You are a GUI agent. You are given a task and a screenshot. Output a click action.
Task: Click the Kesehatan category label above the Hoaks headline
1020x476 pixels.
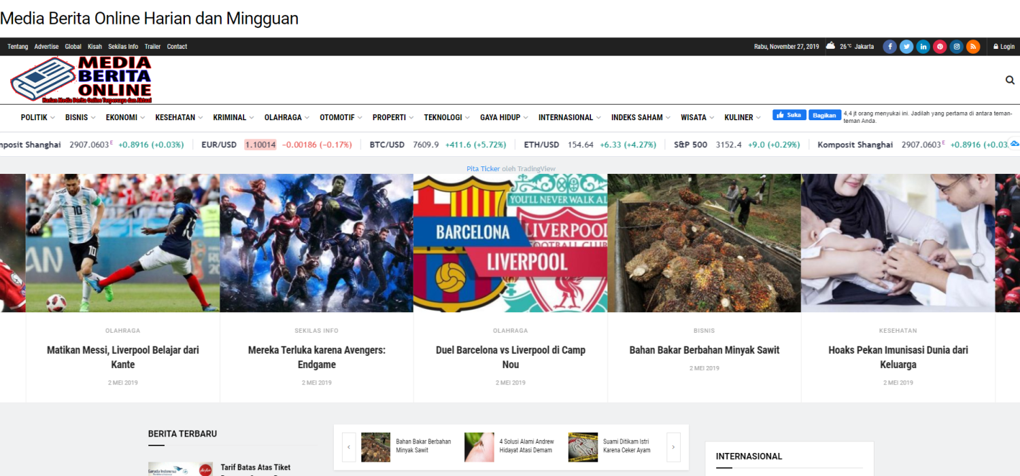click(898, 331)
